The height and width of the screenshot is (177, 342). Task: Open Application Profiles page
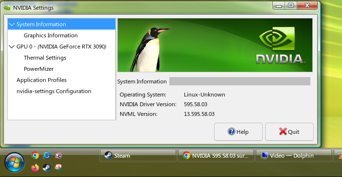(x=41, y=80)
